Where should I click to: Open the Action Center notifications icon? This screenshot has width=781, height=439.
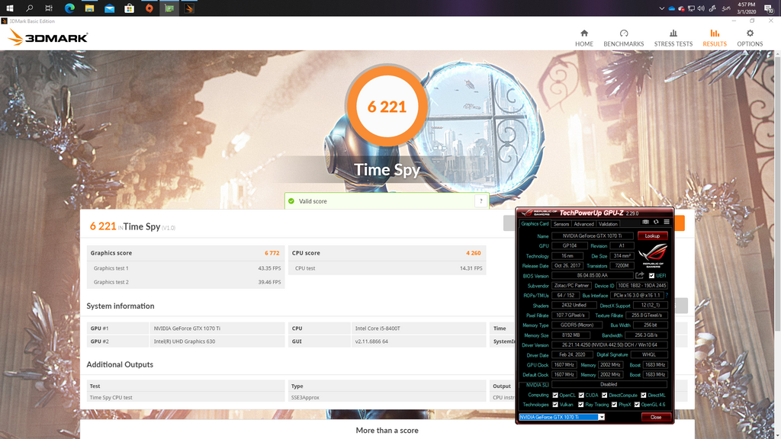pos(769,8)
